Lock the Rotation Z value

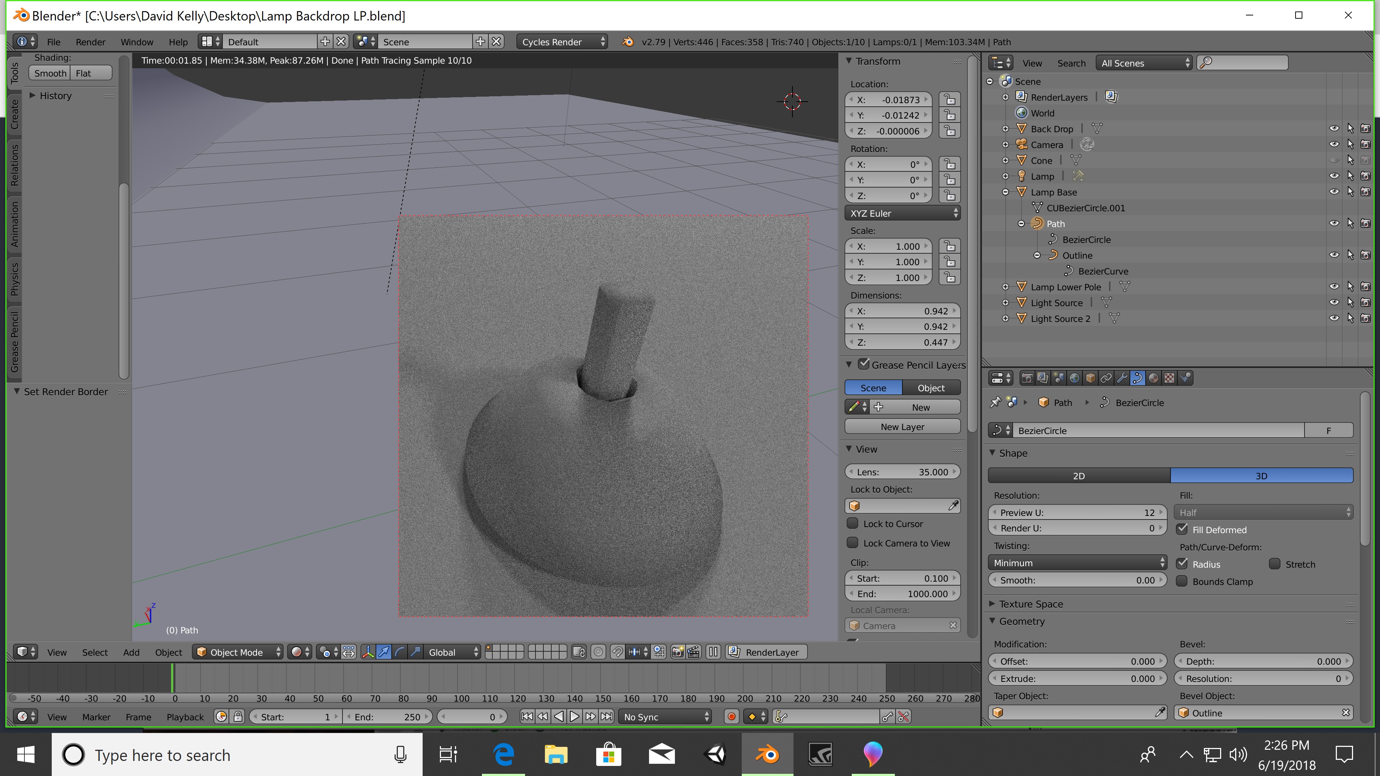tap(950, 195)
